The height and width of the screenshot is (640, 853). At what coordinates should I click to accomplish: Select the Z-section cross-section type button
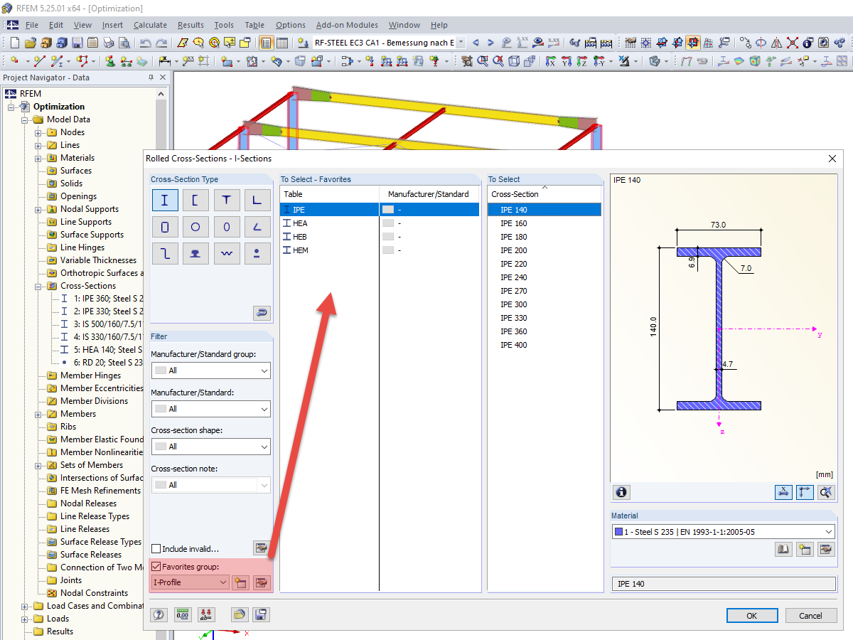tap(165, 254)
